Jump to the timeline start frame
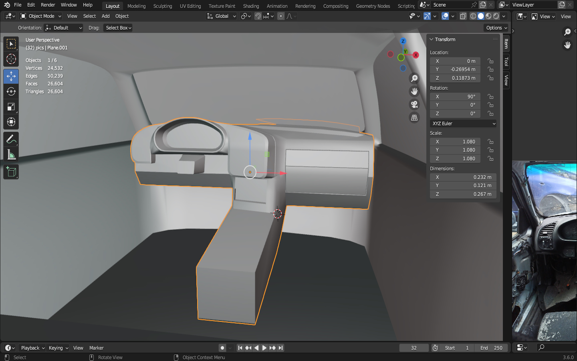The width and height of the screenshot is (577, 361). pos(240,348)
